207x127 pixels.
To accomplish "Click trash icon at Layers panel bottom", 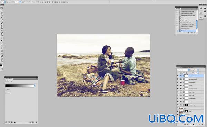I will click(203, 125).
